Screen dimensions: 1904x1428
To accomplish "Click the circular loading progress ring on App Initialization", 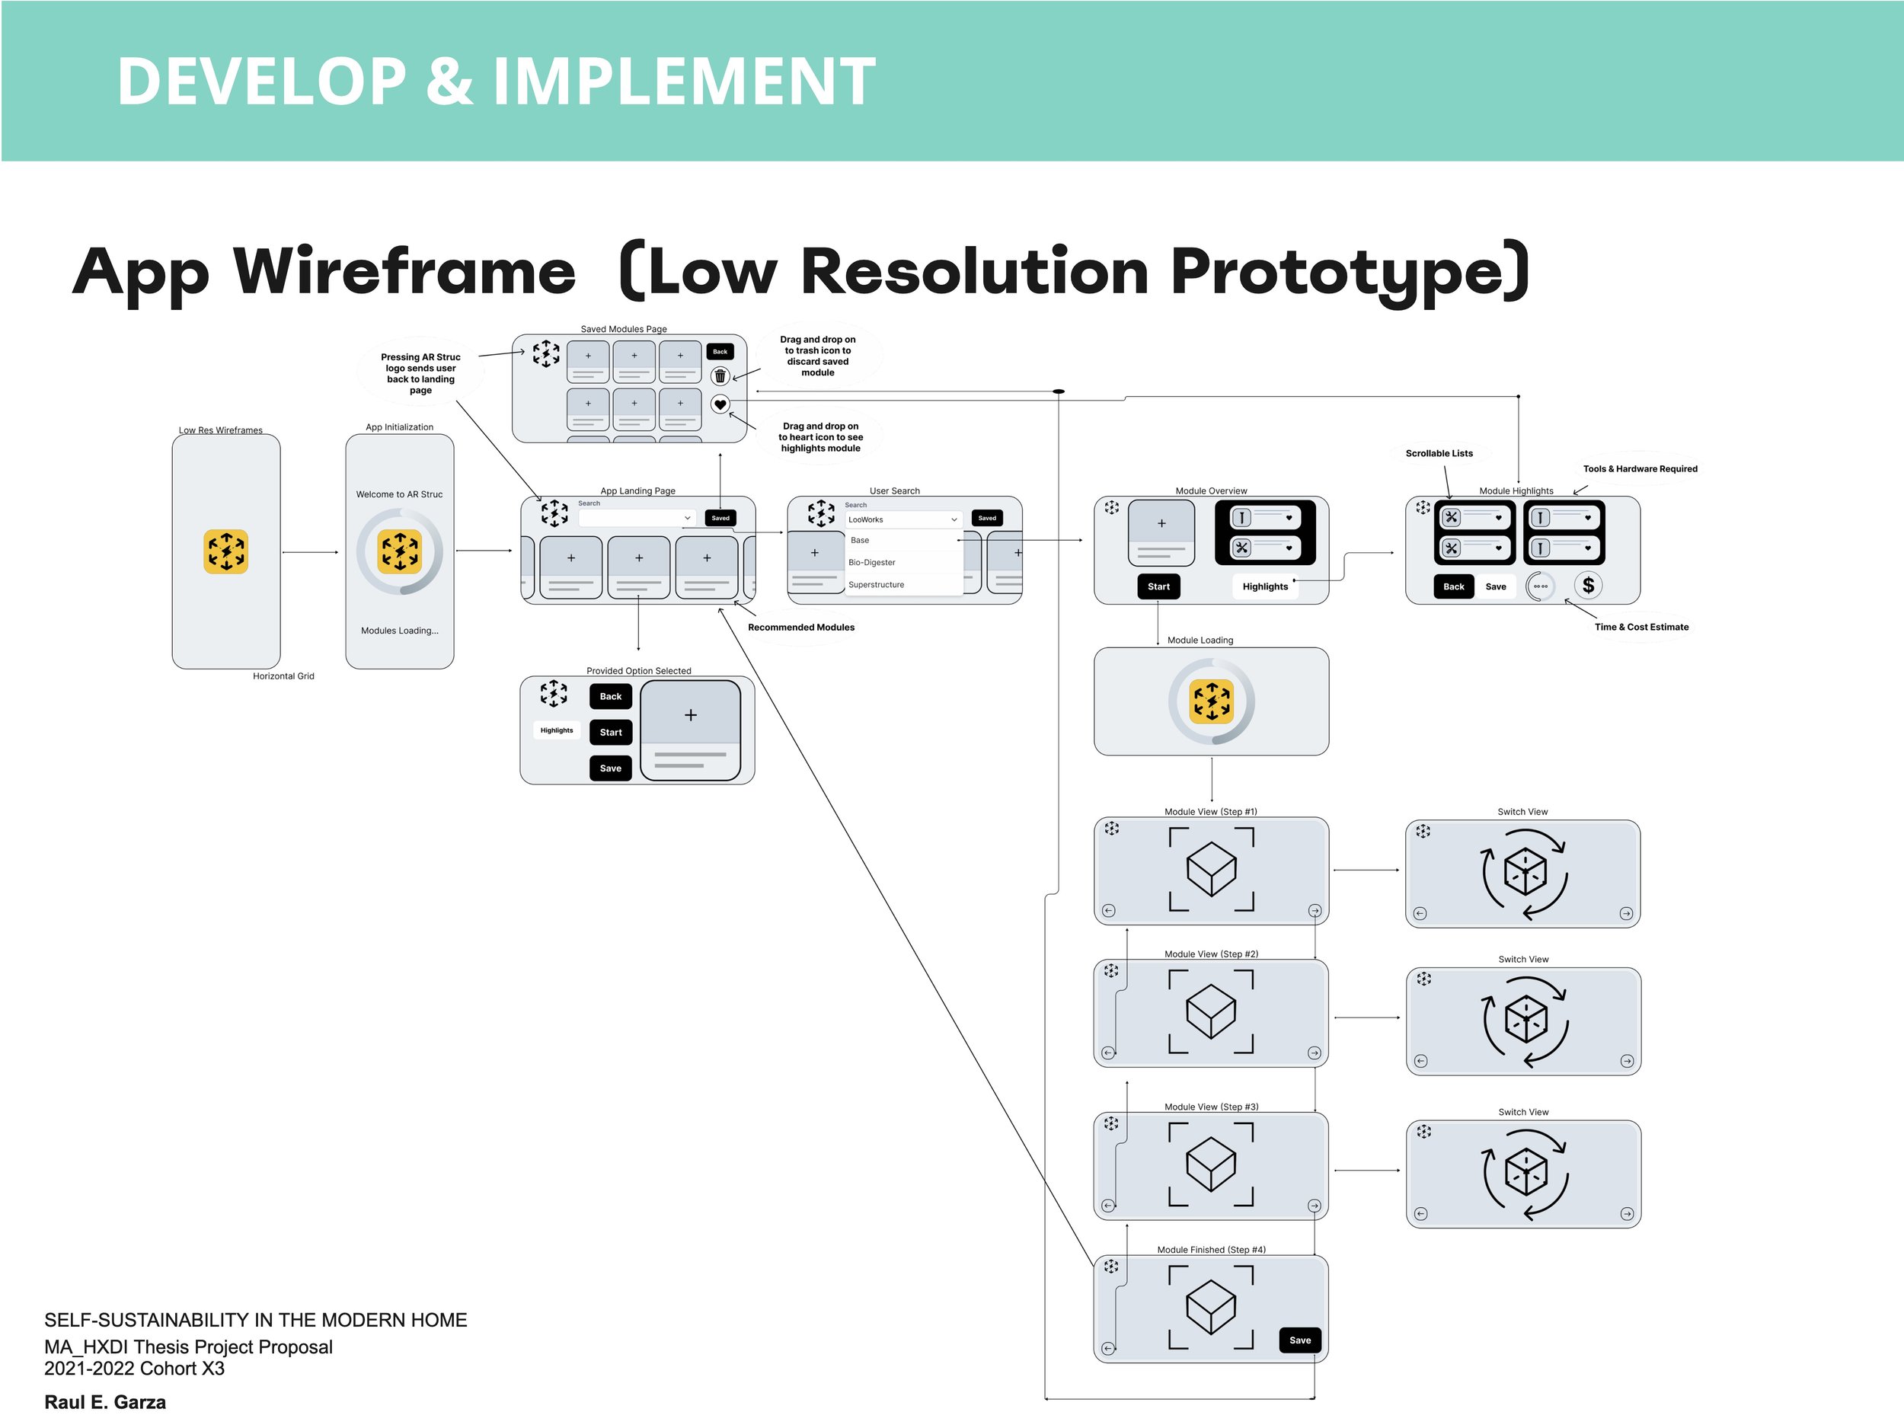I will [399, 551].
